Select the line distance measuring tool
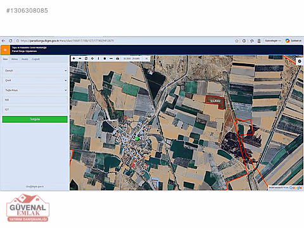The height and width of the screenshot is (228, 304). [111, 58]
